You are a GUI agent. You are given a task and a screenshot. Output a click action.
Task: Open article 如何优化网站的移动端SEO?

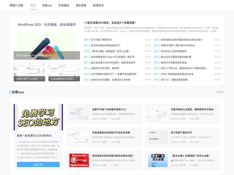click(x=106, y=45)
